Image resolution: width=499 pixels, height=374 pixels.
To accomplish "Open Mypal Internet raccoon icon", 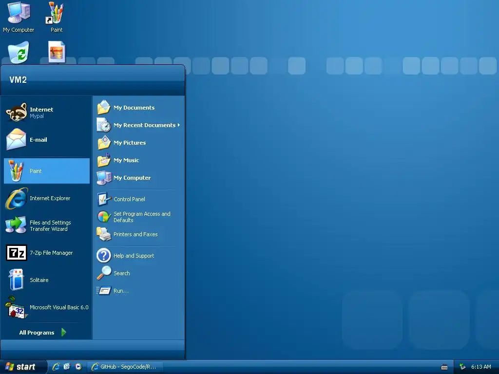I will coord(16,112).
